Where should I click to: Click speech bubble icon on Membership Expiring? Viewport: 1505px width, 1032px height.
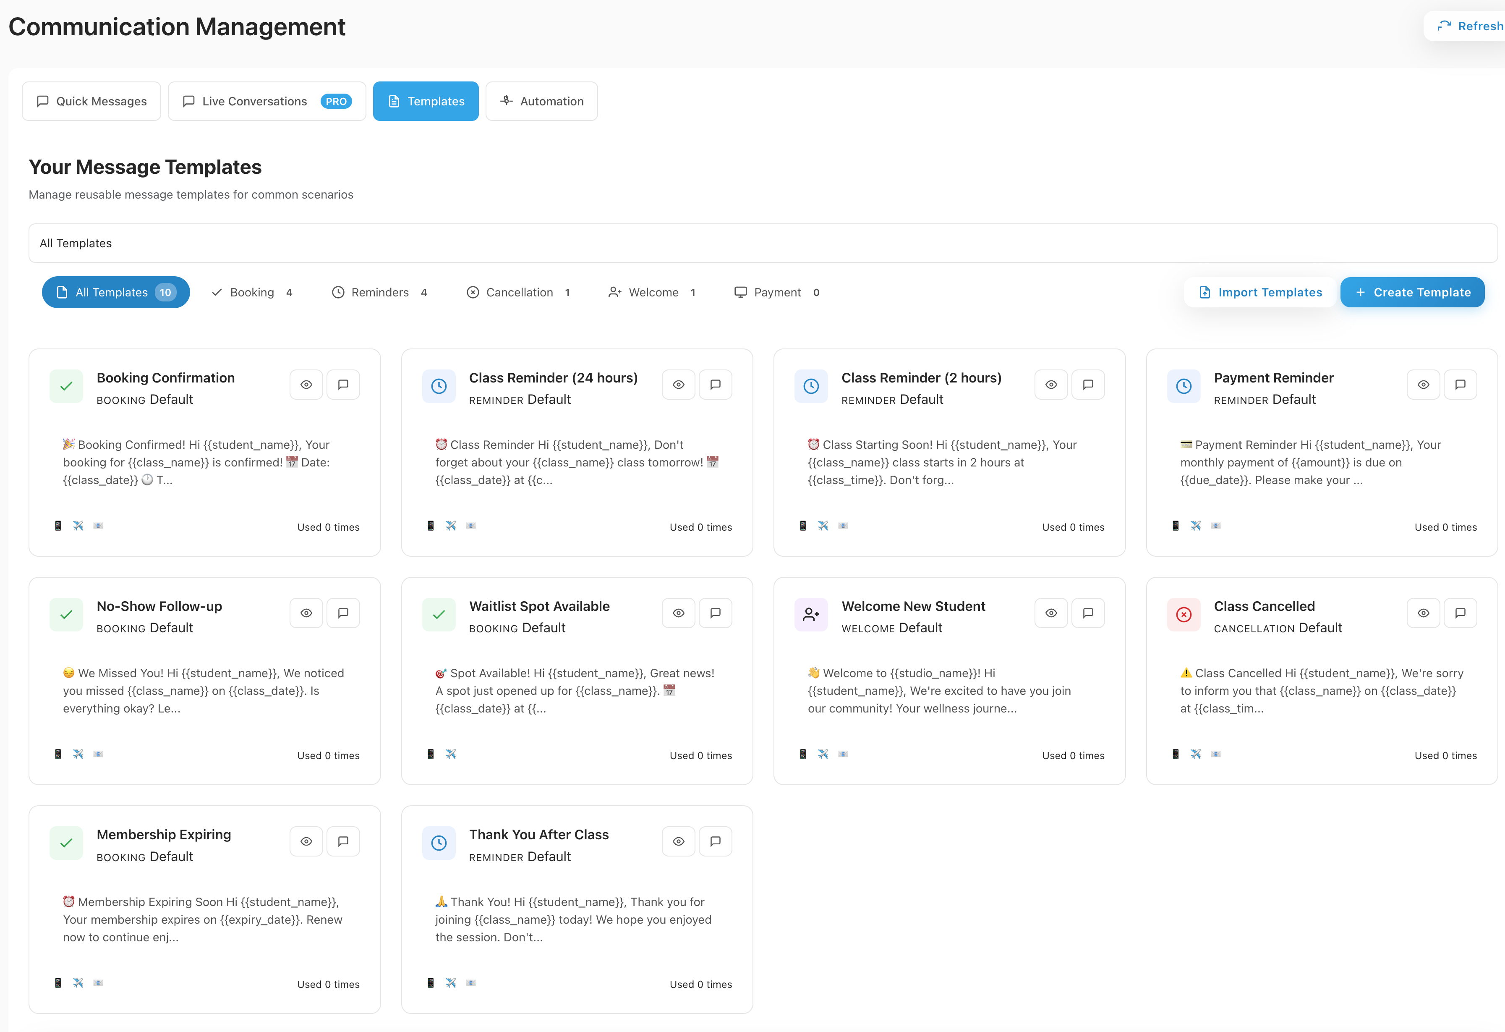(342, 841)
